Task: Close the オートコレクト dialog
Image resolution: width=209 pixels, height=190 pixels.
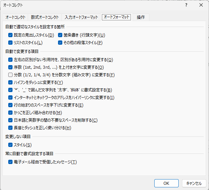Action: [201, 5]
